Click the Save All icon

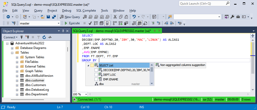pyautogui.click(x=54, y=17)
